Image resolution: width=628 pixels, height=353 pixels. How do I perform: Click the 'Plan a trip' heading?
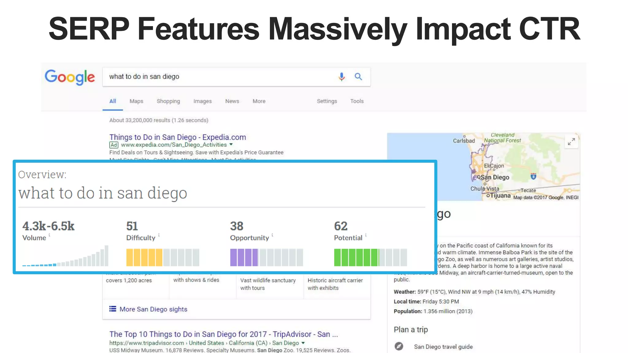tap(411, 330)
